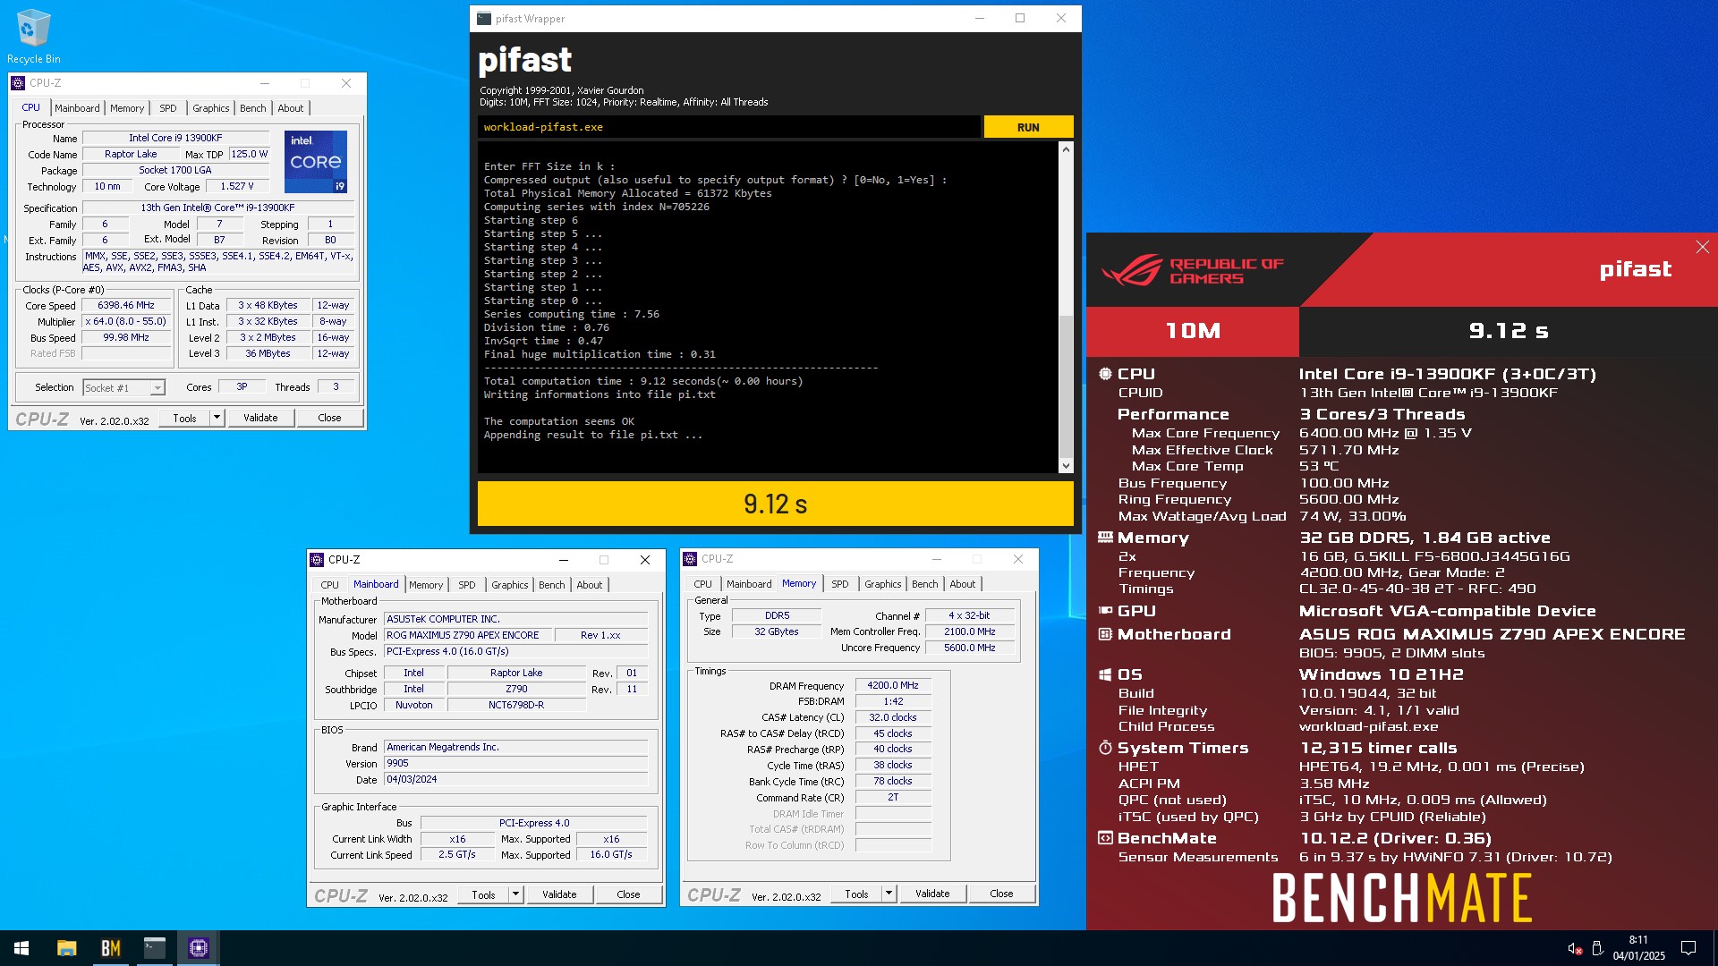The height and width of the screenshot is (966, 1718).
Task: Click the Windows Start button
Action: pos(21,948)
